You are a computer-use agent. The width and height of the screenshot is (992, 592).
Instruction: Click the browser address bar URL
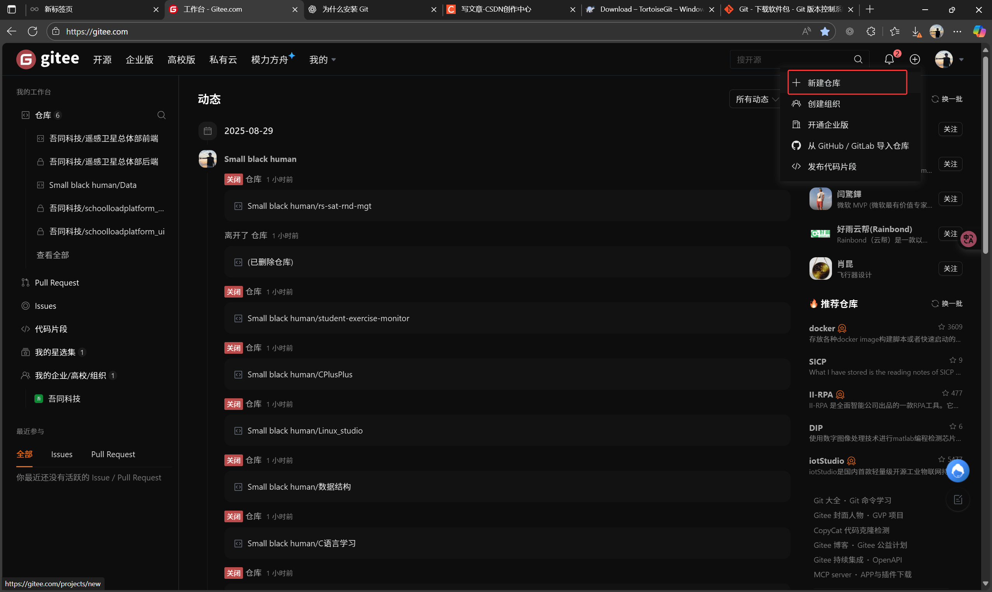pos(97,31)
